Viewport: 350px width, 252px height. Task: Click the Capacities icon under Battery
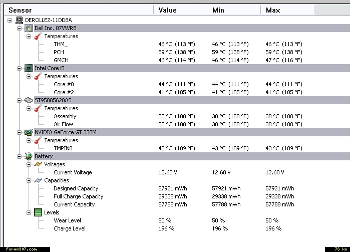point(38,180)
